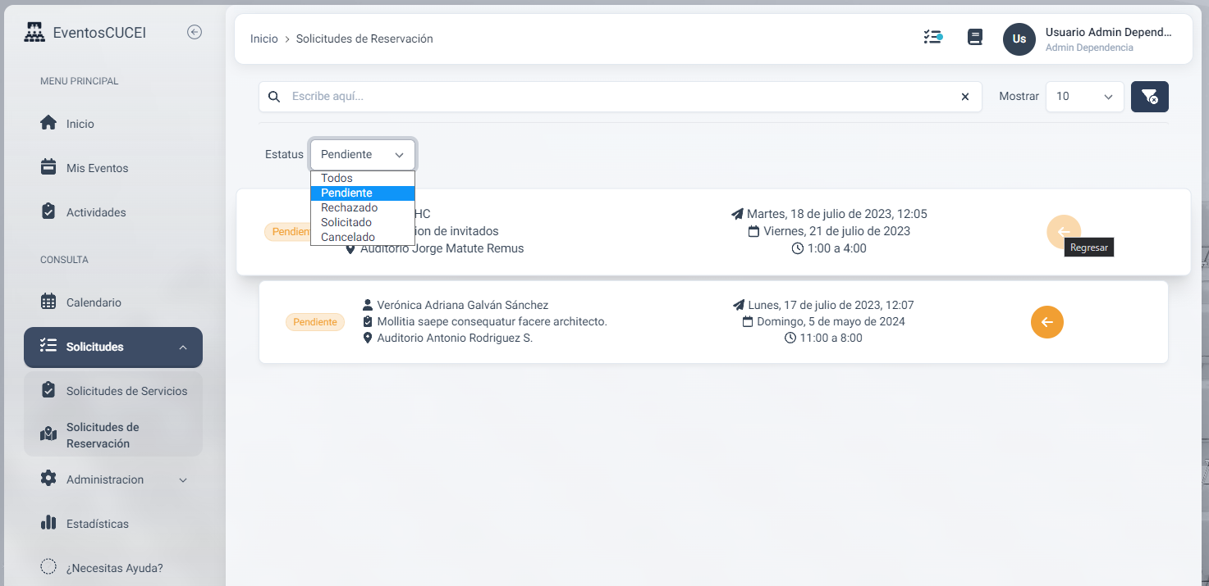Pick Cancelado from the status list
Viewport: 1209px width, 586px height.
[348, 237]
